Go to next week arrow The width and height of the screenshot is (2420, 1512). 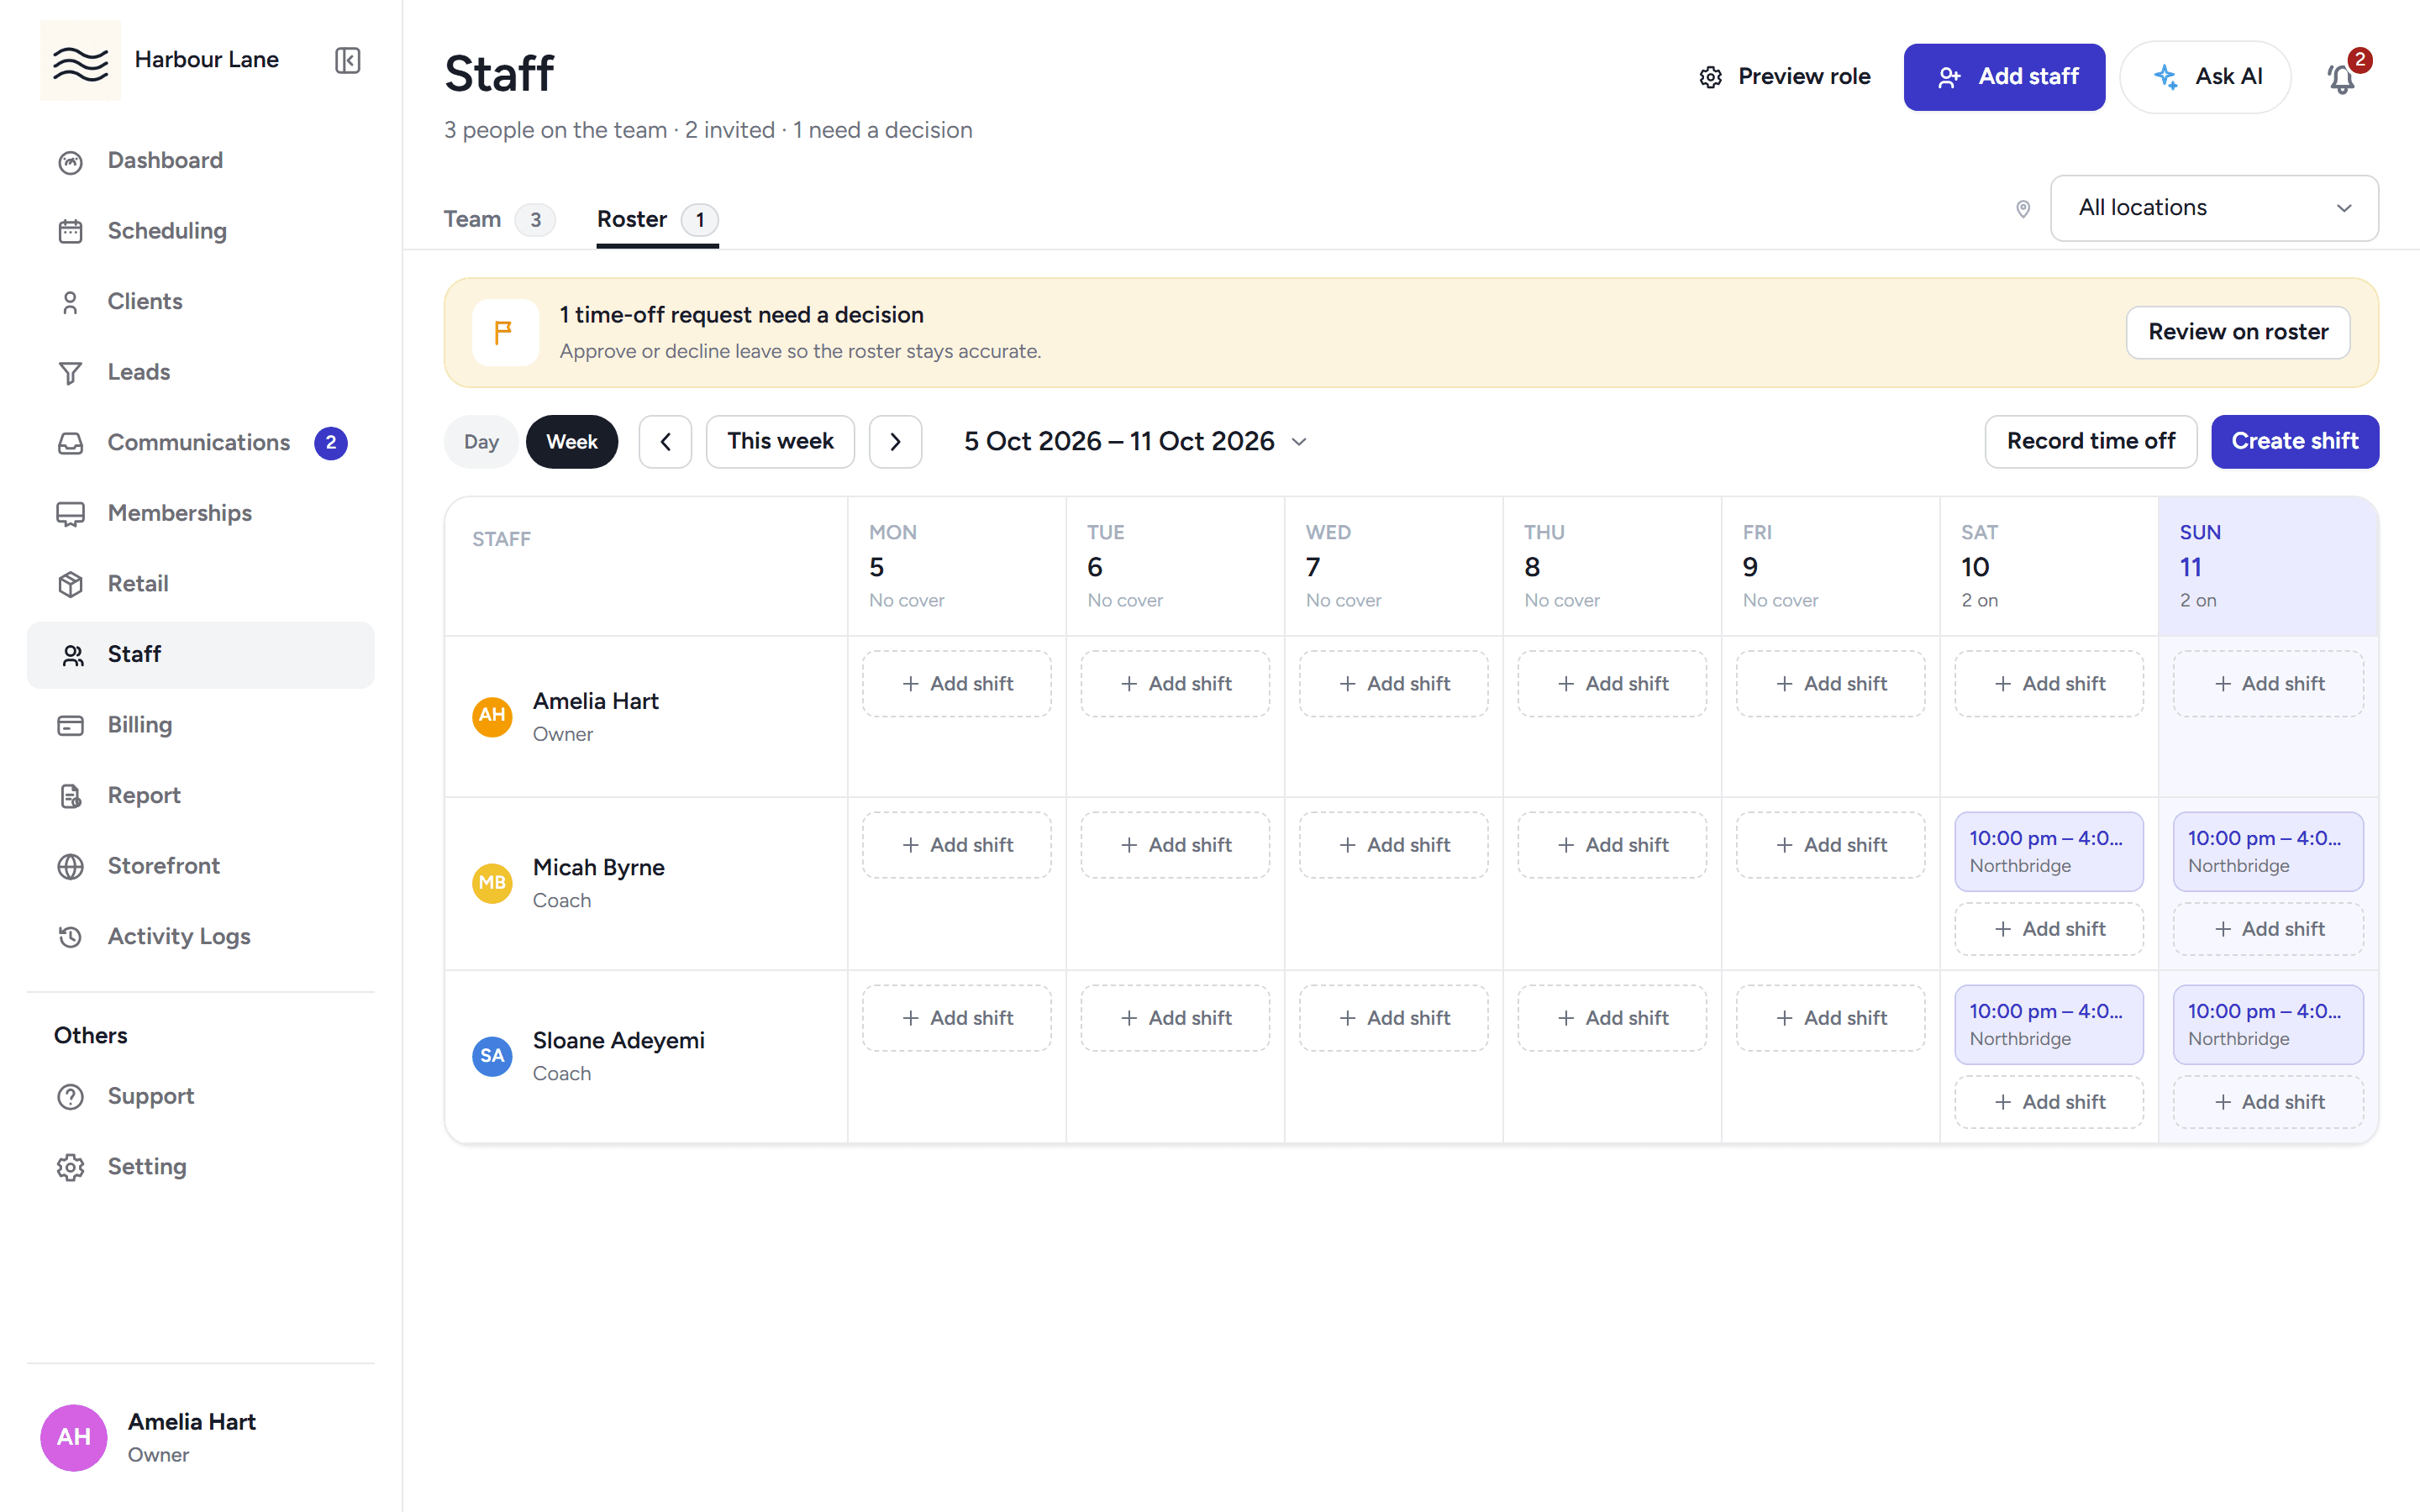pyautogui.click(x=895, y=442)
